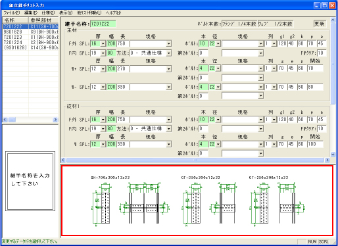This screenshot has width=338, height=246.
Task: Click joint list scroll right arrow
Action: 55,120
